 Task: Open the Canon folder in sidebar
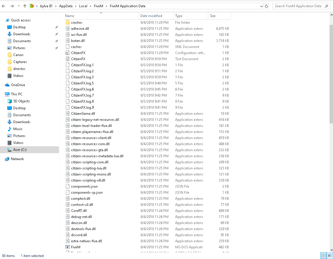(x=18, y=55)
